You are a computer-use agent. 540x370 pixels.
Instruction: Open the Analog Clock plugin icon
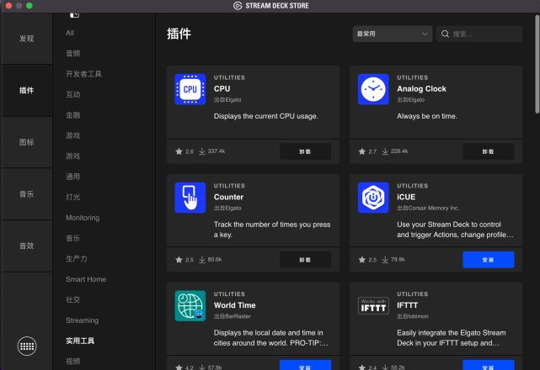373,89
